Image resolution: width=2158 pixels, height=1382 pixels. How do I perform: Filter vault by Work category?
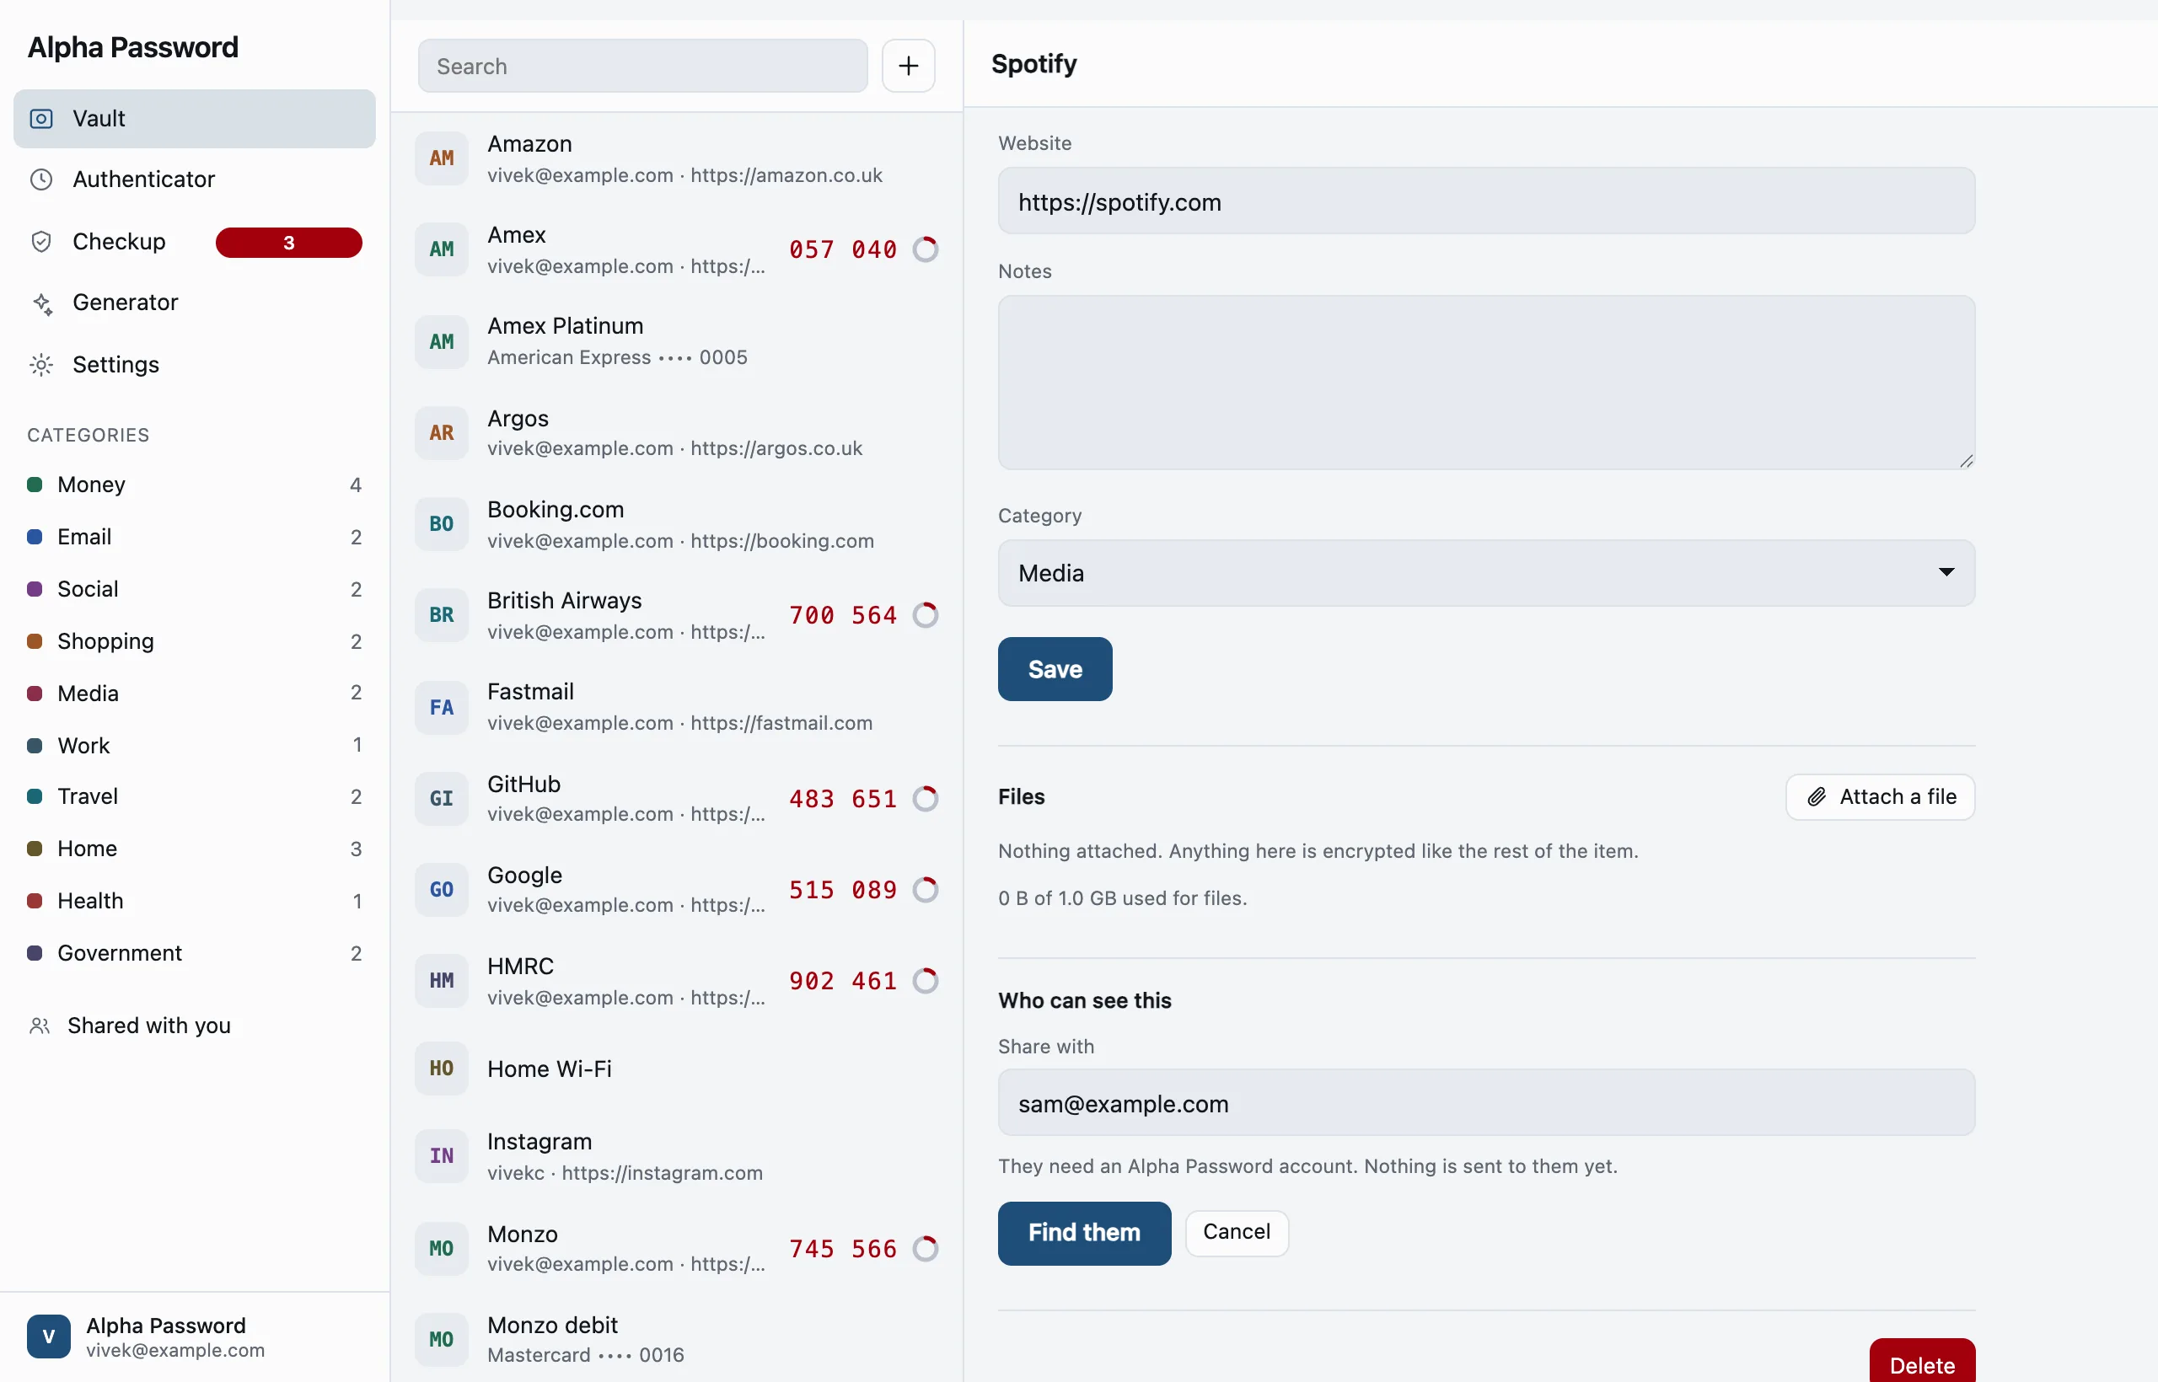point(194,745)
